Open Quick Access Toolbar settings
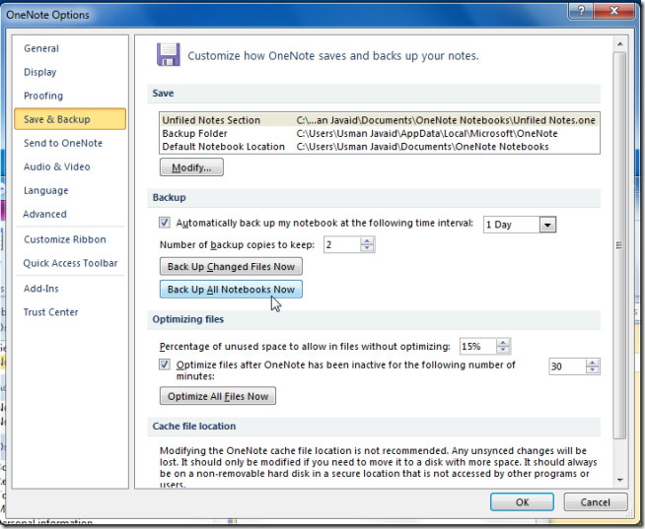 click(70, 263)
